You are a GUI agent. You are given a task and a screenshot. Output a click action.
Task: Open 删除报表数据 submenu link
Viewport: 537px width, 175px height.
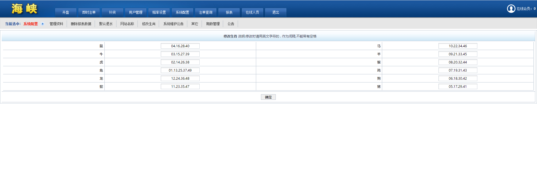click(81, 24)
